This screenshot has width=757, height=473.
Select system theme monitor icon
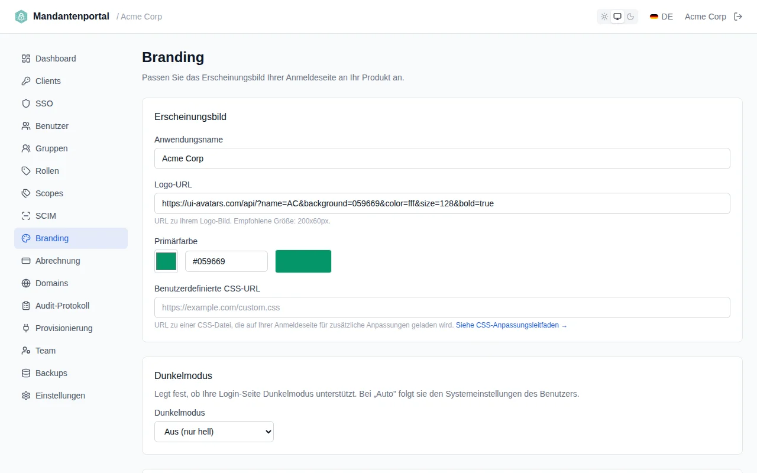617,17
